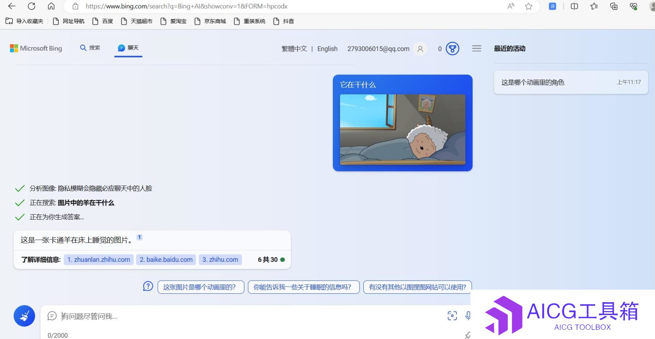Select suggestion 这张图片是哪个动画里的?
The width and height of the screenshot is (655, 339).
click(201, 287)
